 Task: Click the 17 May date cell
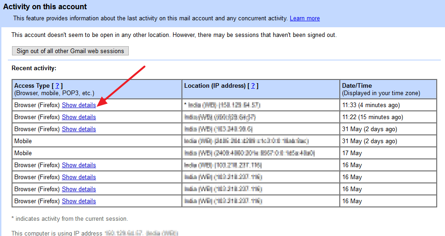click(x=388, y=153)
